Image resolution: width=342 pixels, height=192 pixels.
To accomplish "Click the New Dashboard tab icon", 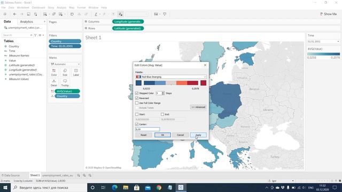I will (x=84, y=175).
